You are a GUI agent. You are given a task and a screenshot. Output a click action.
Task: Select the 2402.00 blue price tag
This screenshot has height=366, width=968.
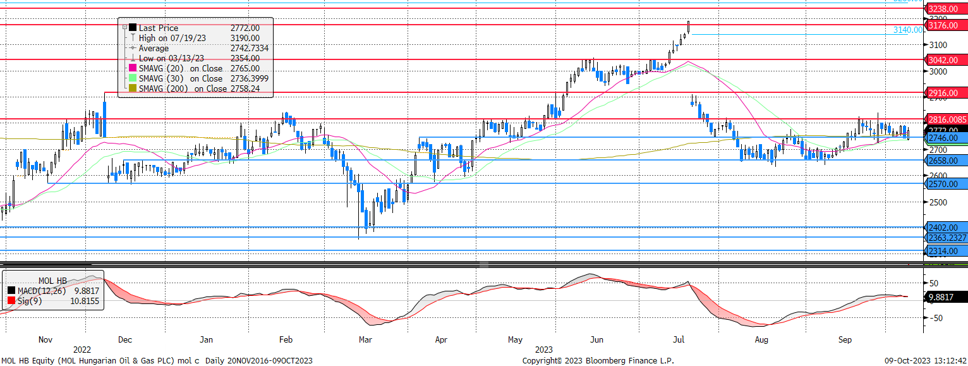point(945,227)
